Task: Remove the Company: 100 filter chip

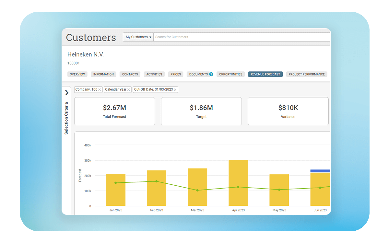Action: point(100,90)
